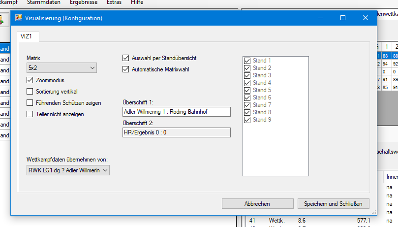Image resolution: width=398 pixels, height=227 pixels.
Task: Switch to the VIZ1 tab
Action: 28,36
